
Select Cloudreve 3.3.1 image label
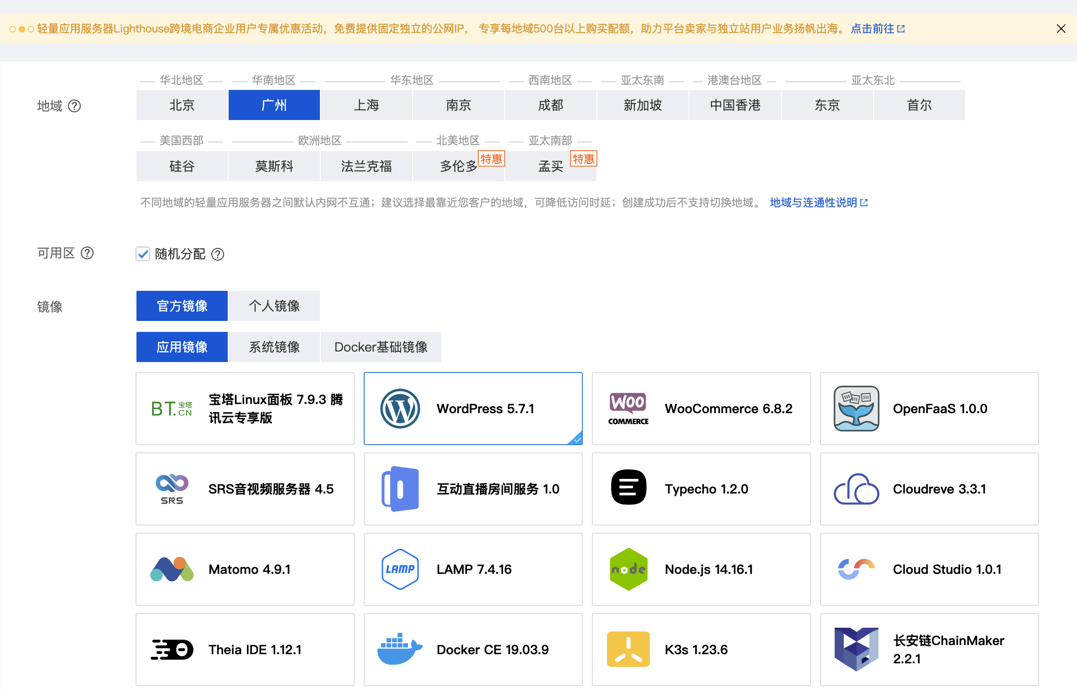point(940,489)
